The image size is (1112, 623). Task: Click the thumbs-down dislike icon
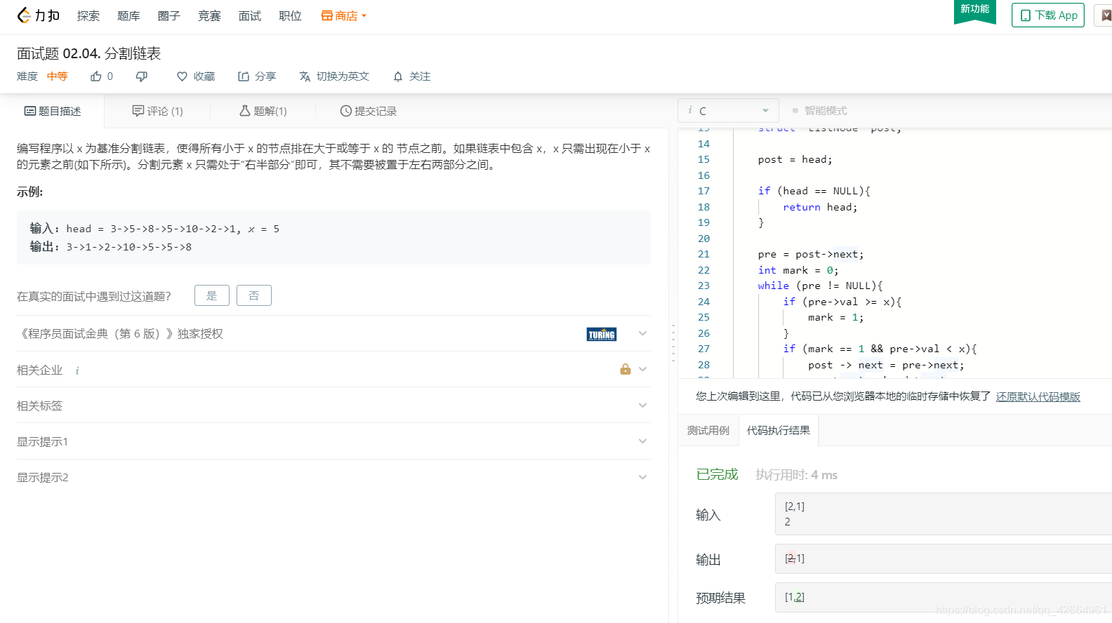tap(141, 76)
